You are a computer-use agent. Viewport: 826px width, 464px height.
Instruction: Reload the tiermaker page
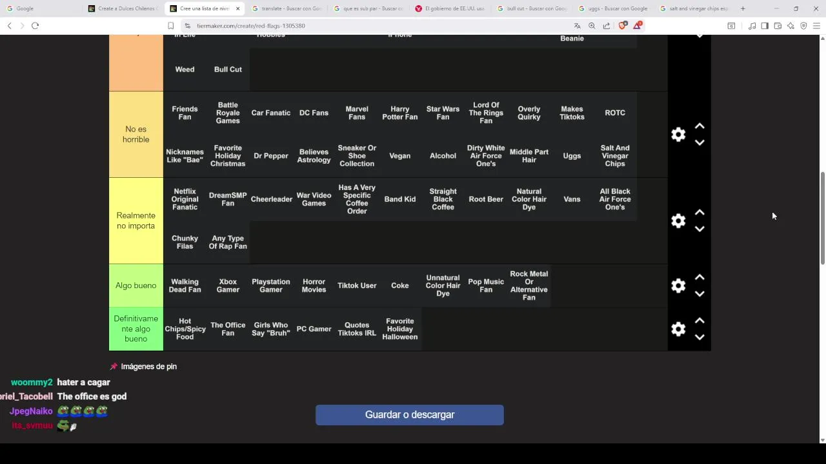35,26
